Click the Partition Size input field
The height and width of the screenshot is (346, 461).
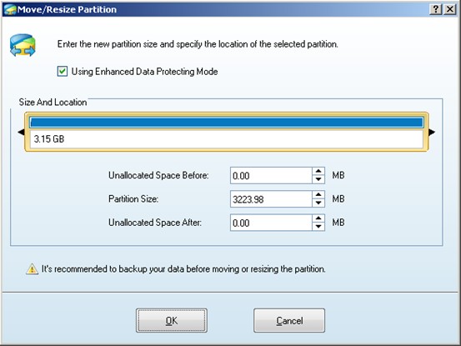click(271, 199)
